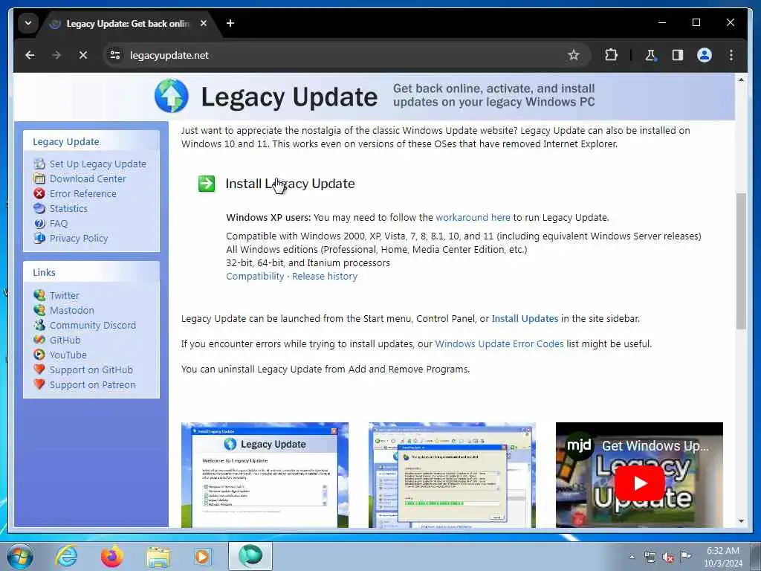The width and height of the screenshot is (761, 571).
Task: Show hidden system tray icons
Action: coord(632,557)
